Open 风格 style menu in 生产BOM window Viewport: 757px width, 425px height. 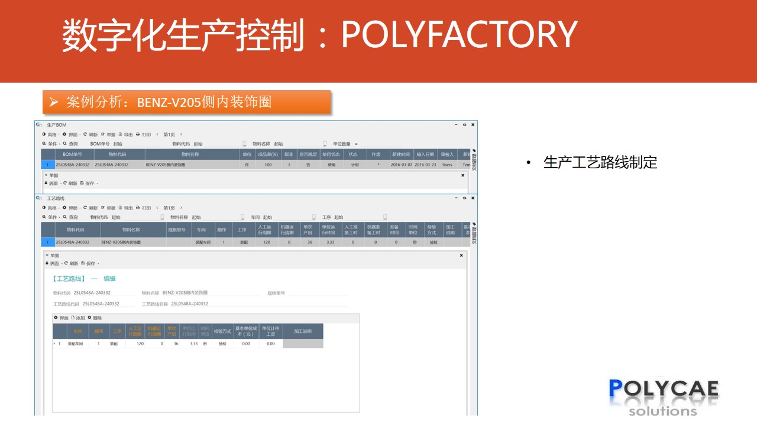pyautogui.click(x=50, y=135)
